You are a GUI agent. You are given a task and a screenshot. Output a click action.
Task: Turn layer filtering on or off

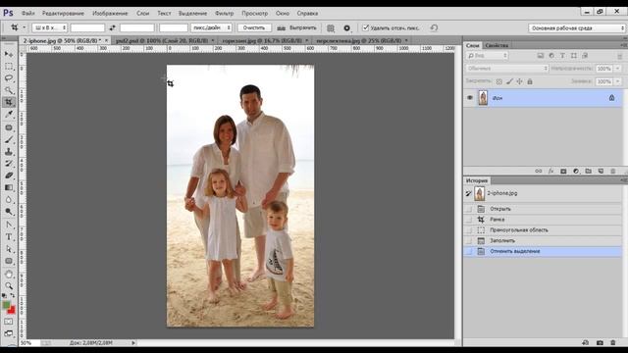click(619, 56)
